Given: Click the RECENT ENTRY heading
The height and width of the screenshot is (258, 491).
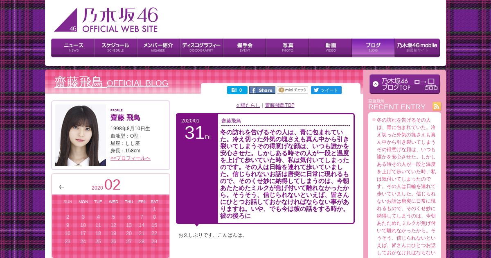Looking at the screenshot, I should [x=397, y=107].
